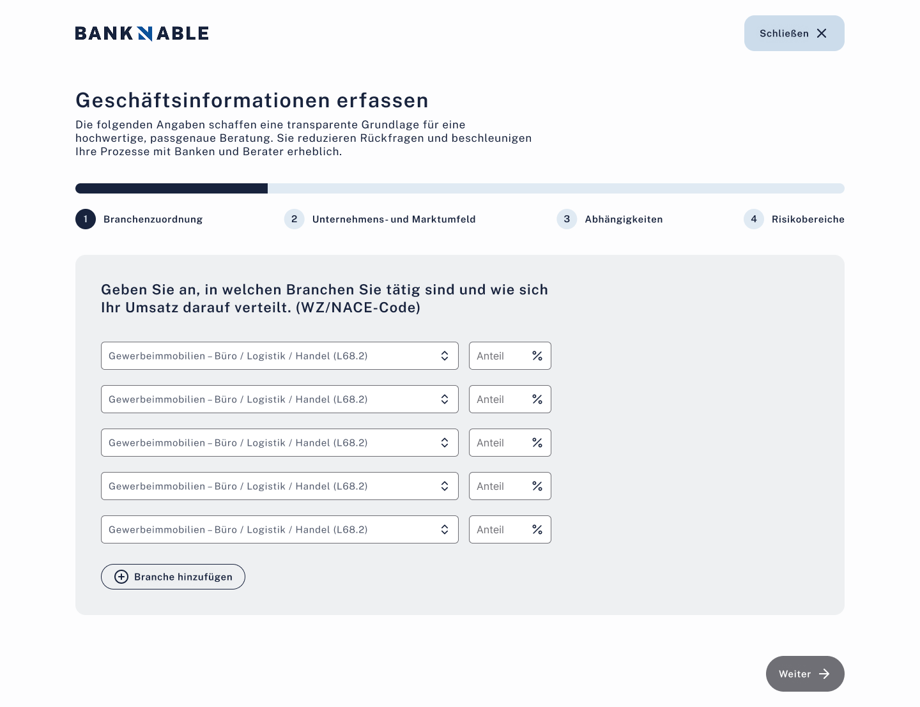
Task: Go to Unternehmens- und Marktumfeld step
Action: 394,219
